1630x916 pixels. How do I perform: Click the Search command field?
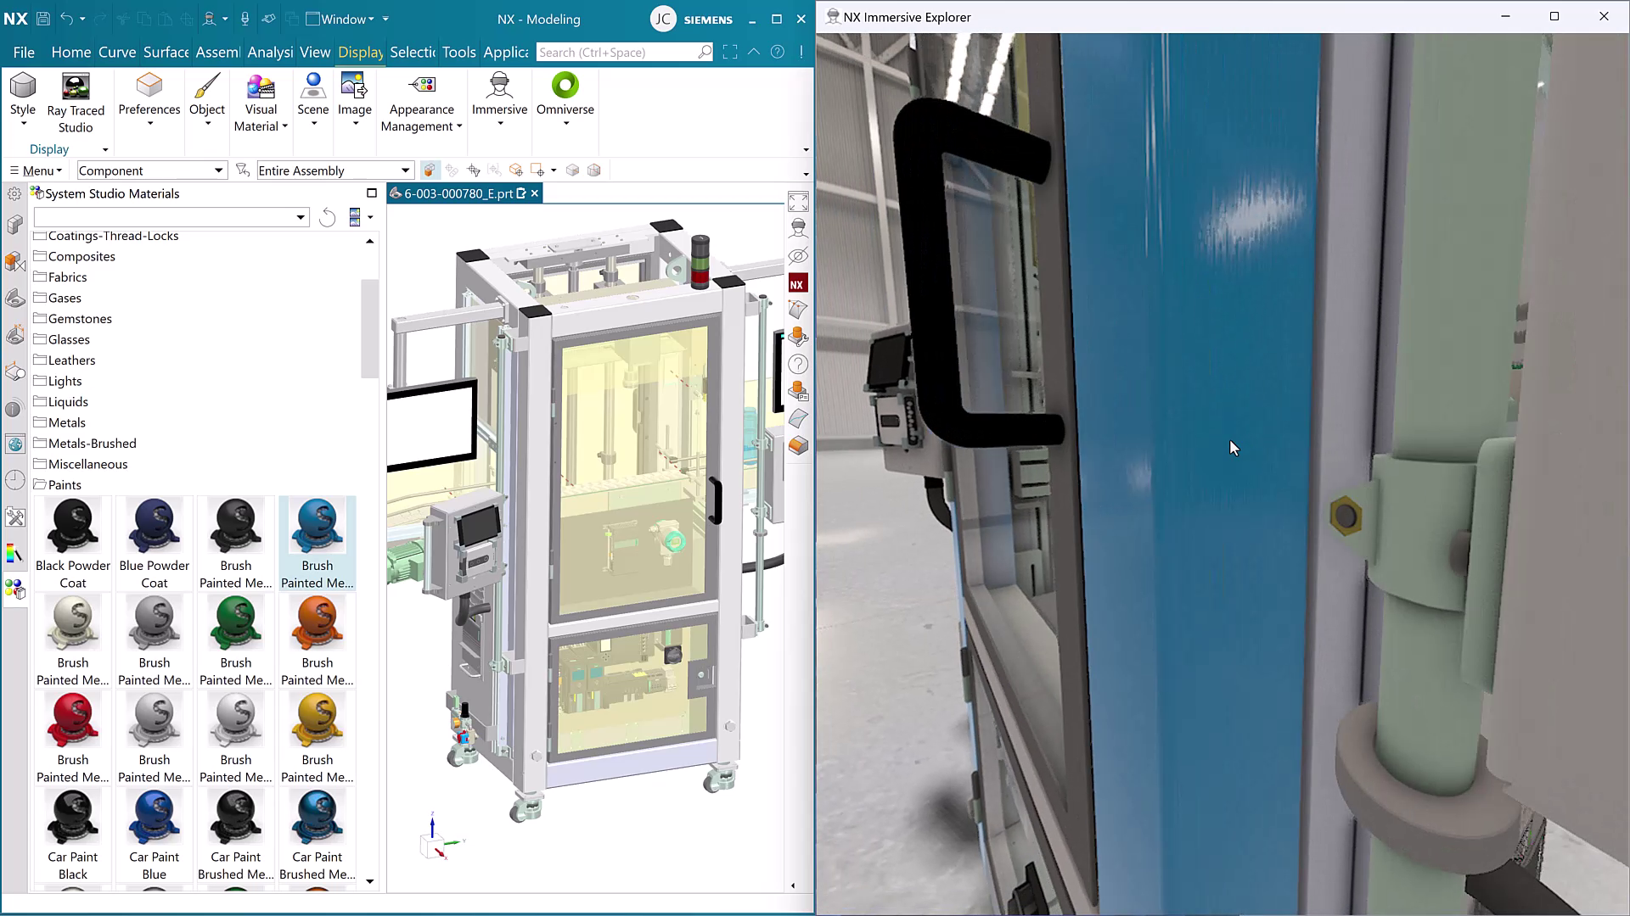pos(615,53)
